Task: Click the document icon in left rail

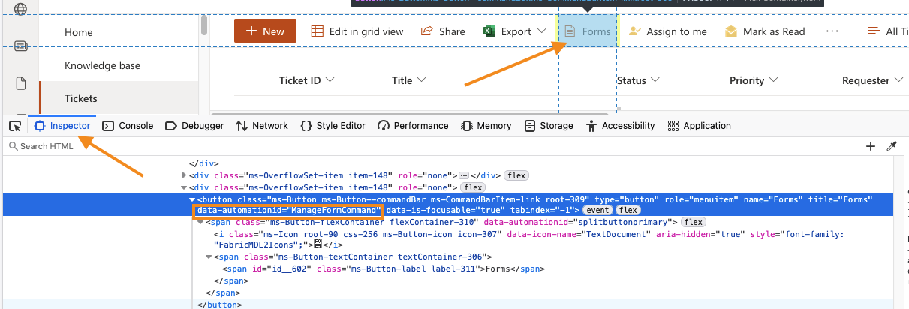Action: point(20,83)
